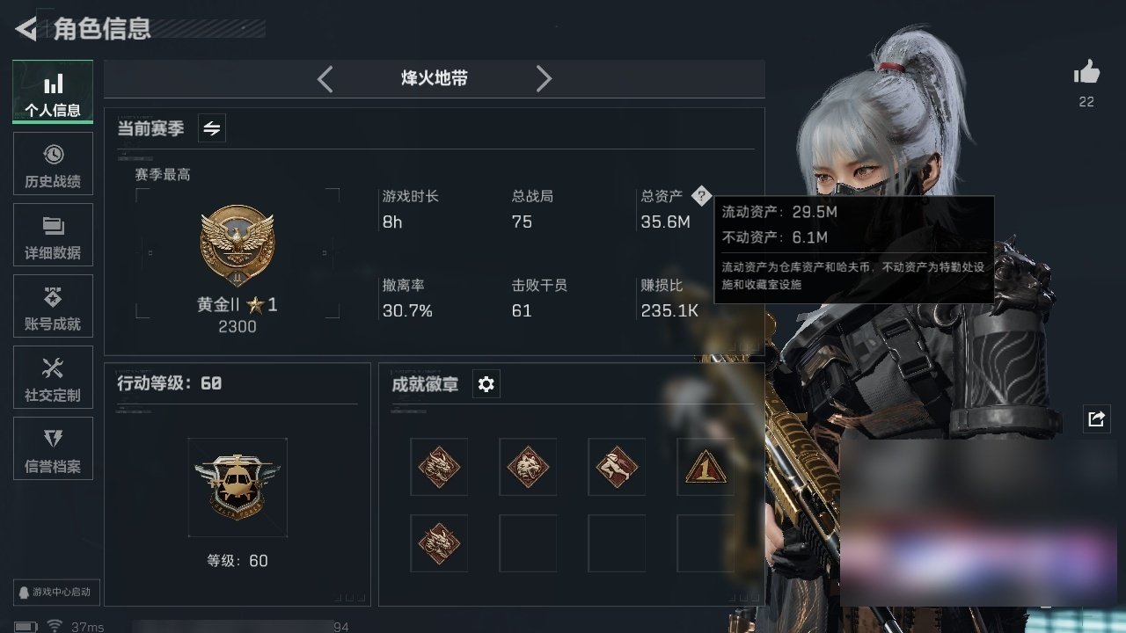Open the 历史战绩 tab
The image size is (1126, 633).
coord(53,165)
